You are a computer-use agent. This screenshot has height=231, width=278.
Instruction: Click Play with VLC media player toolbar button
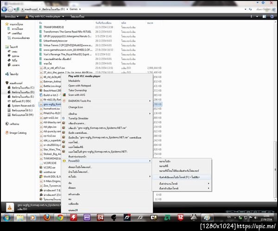43,17
